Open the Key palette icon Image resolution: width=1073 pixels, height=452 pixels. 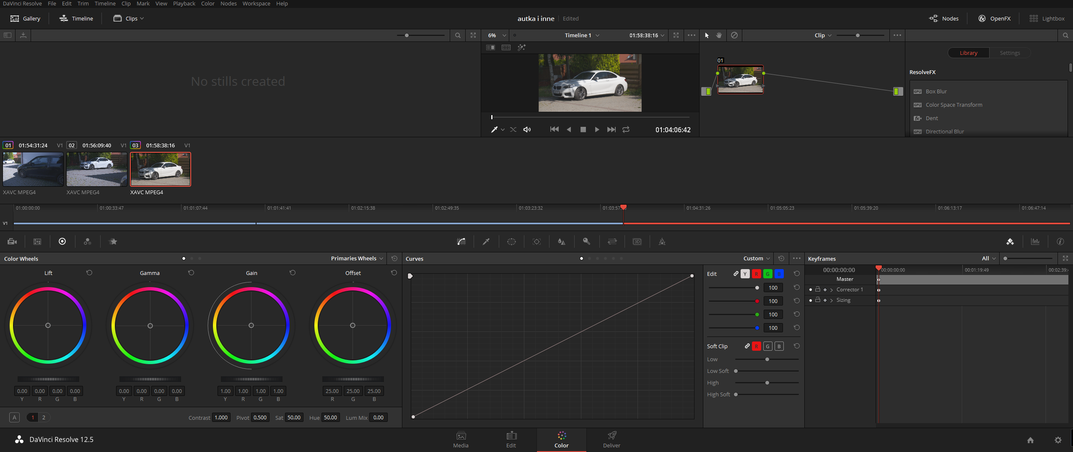click(587, 241)
